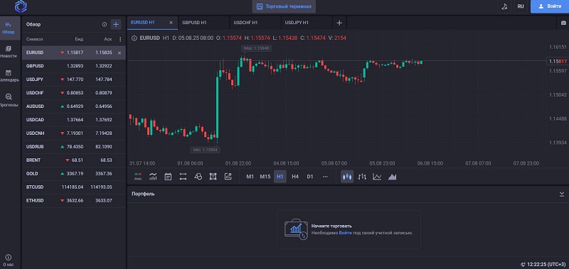
Task: Select the BTCUSD watchlist row
Action: [74, 187]
